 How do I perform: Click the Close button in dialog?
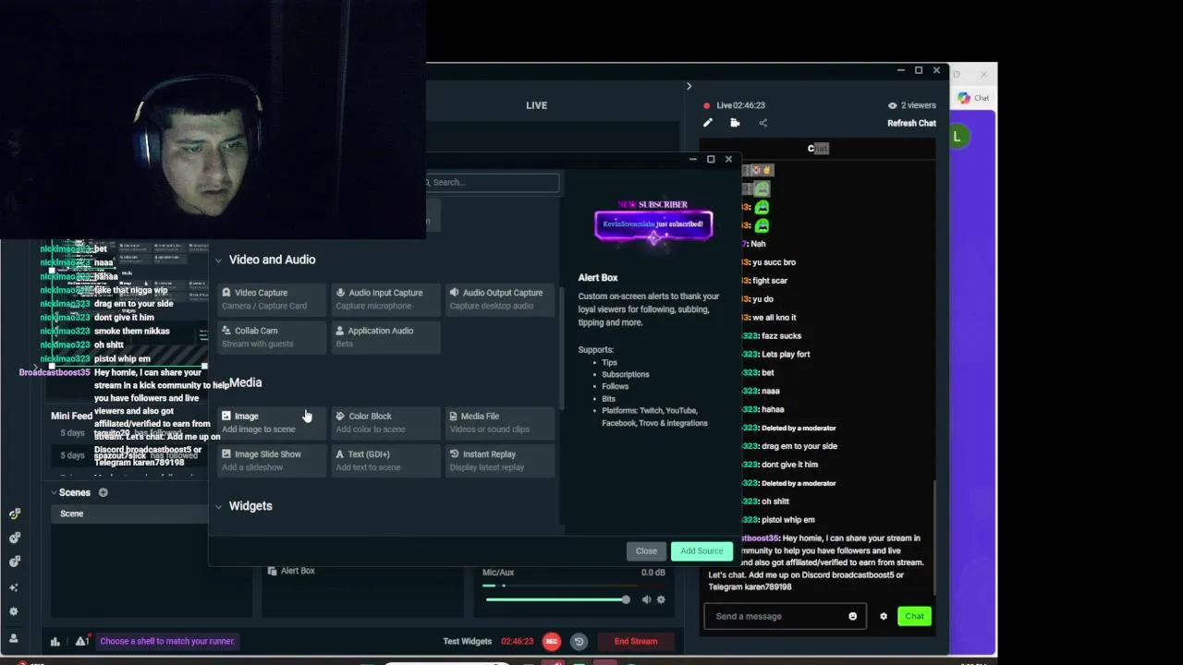646,551
